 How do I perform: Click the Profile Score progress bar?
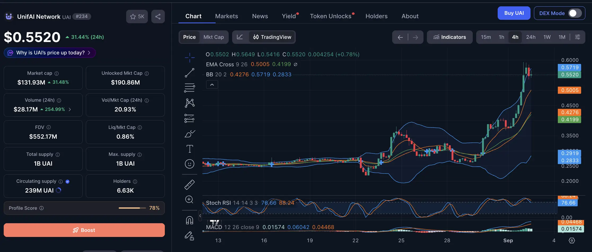132,208
